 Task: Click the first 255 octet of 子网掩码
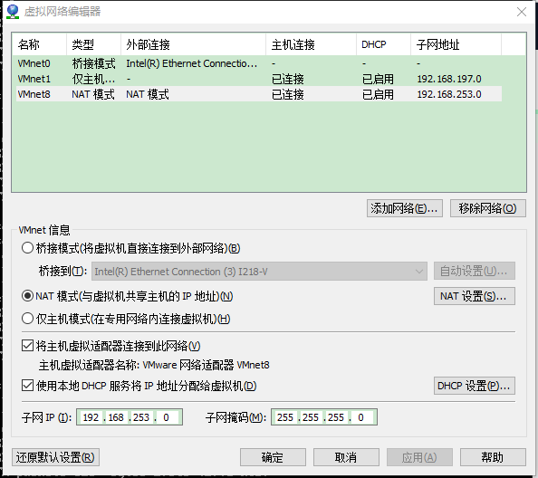(x=285, y=417)
